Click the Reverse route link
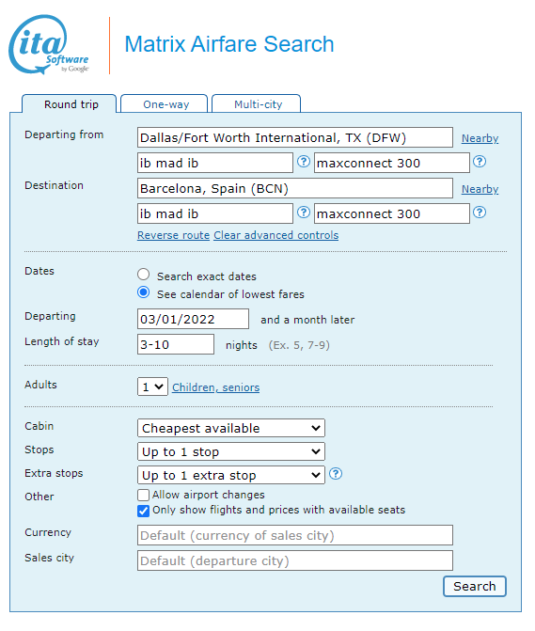 (x=173, y=235)
